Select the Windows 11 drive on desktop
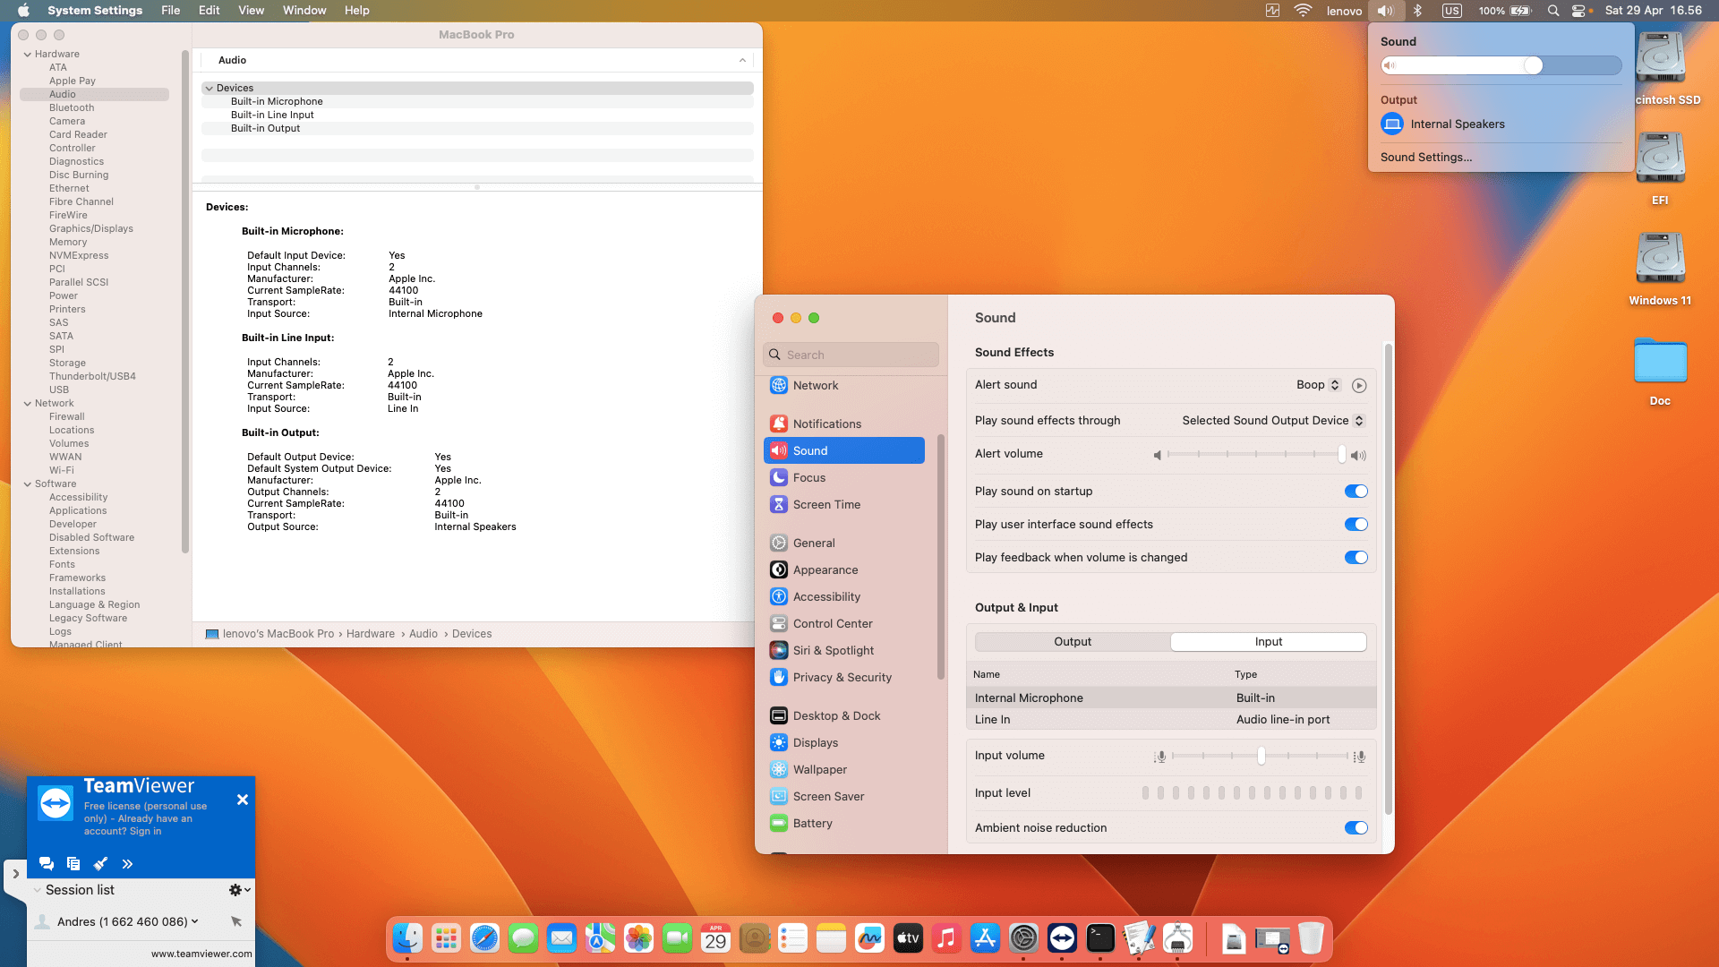 (x=1660, y=269)
